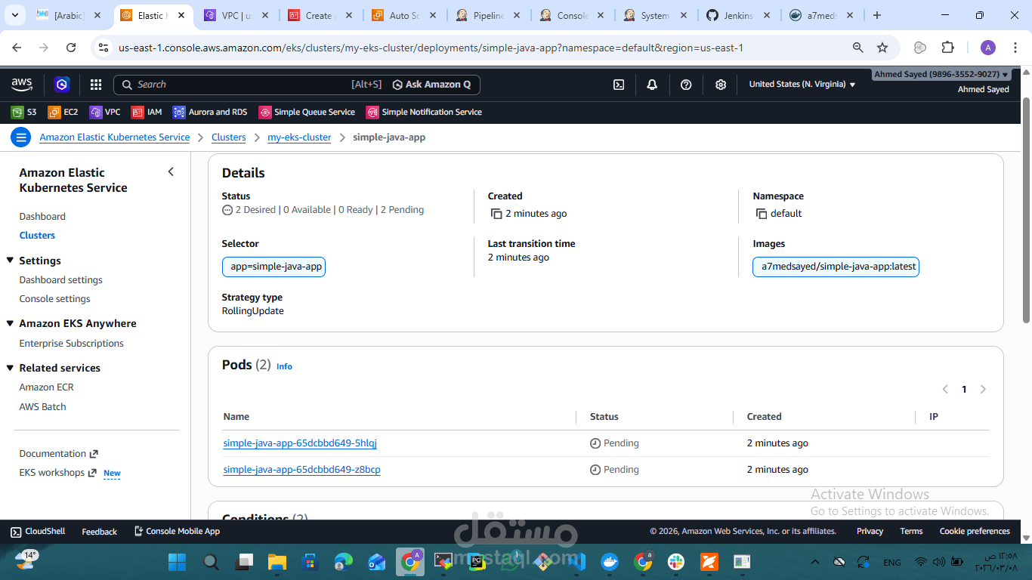Open Enterprise Subscriptions in the sidebar
This screenshot has width=1032, height=580.
coord(72,344)
